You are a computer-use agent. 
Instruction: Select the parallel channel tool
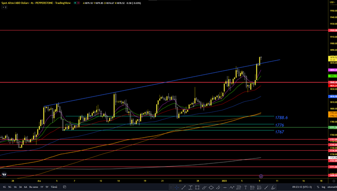coord(218,188)
